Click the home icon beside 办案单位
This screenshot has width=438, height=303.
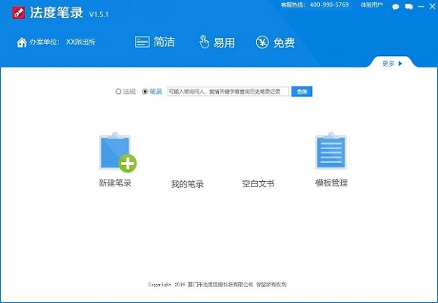click(x=21, y=42)
